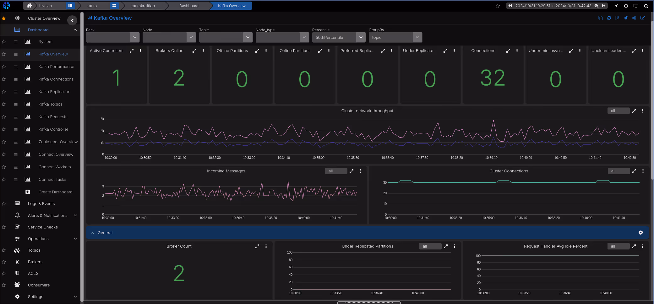The image size is (654, 304).
Task: Open Kafka Replication in the sidebar
Action: 54,92
